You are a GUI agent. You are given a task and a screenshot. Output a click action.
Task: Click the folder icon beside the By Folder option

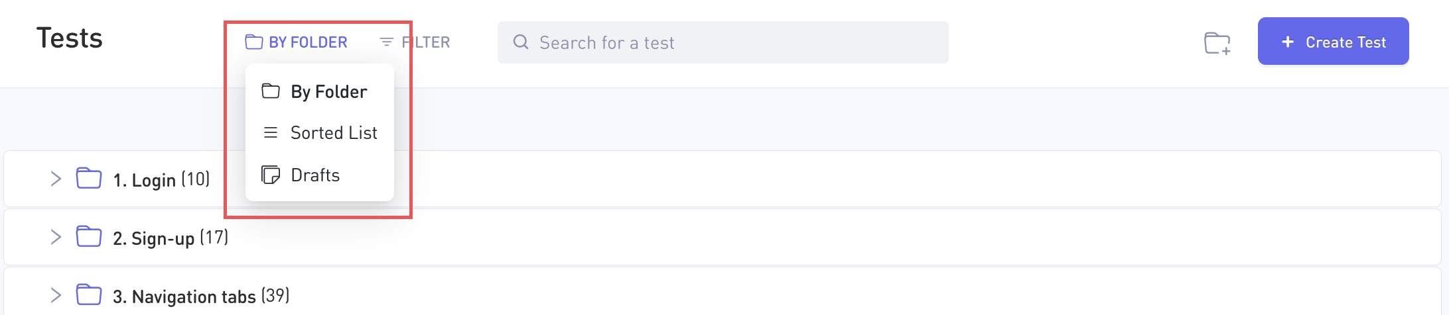[271, 91]
